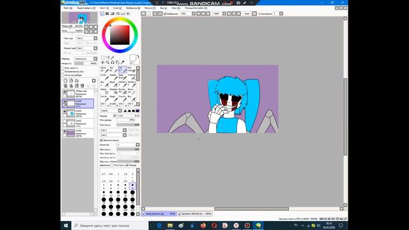This screenshot has width=409, height=230.
Task: Select the Magic Wand tool
Action: 112,57
